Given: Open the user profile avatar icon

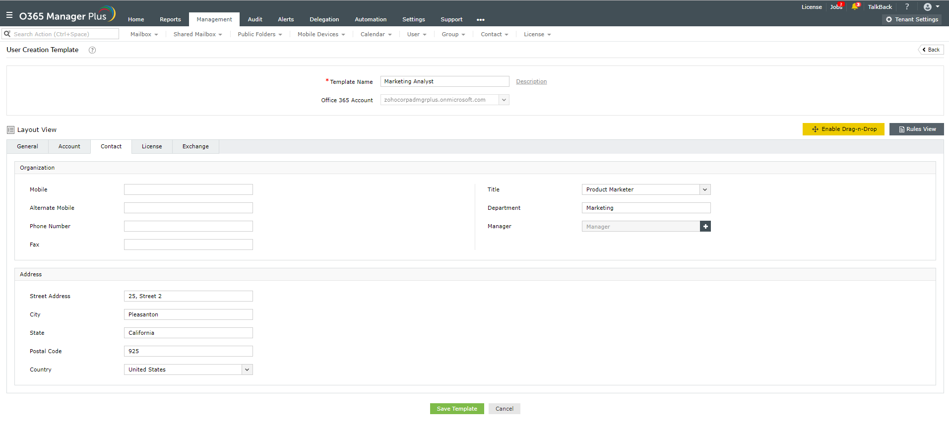Looking at the screenshot, I should (x=928, y=7).
